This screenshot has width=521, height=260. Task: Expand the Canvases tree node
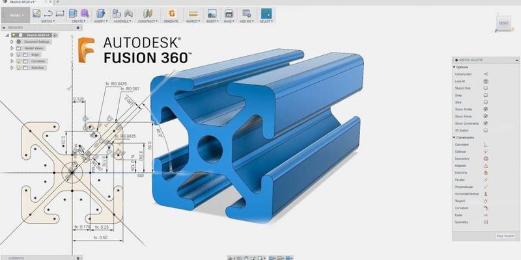click(12, 61)
